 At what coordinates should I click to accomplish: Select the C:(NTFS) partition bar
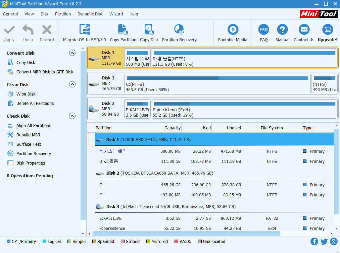tap(217, 83)
